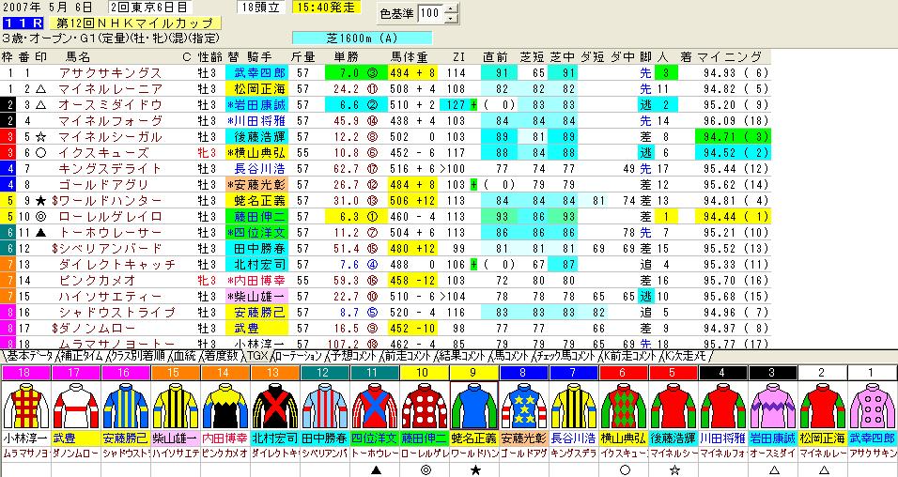Select the number 6 silk of jockey 横山典弘
Screen dimensions: 898x477
623,406
